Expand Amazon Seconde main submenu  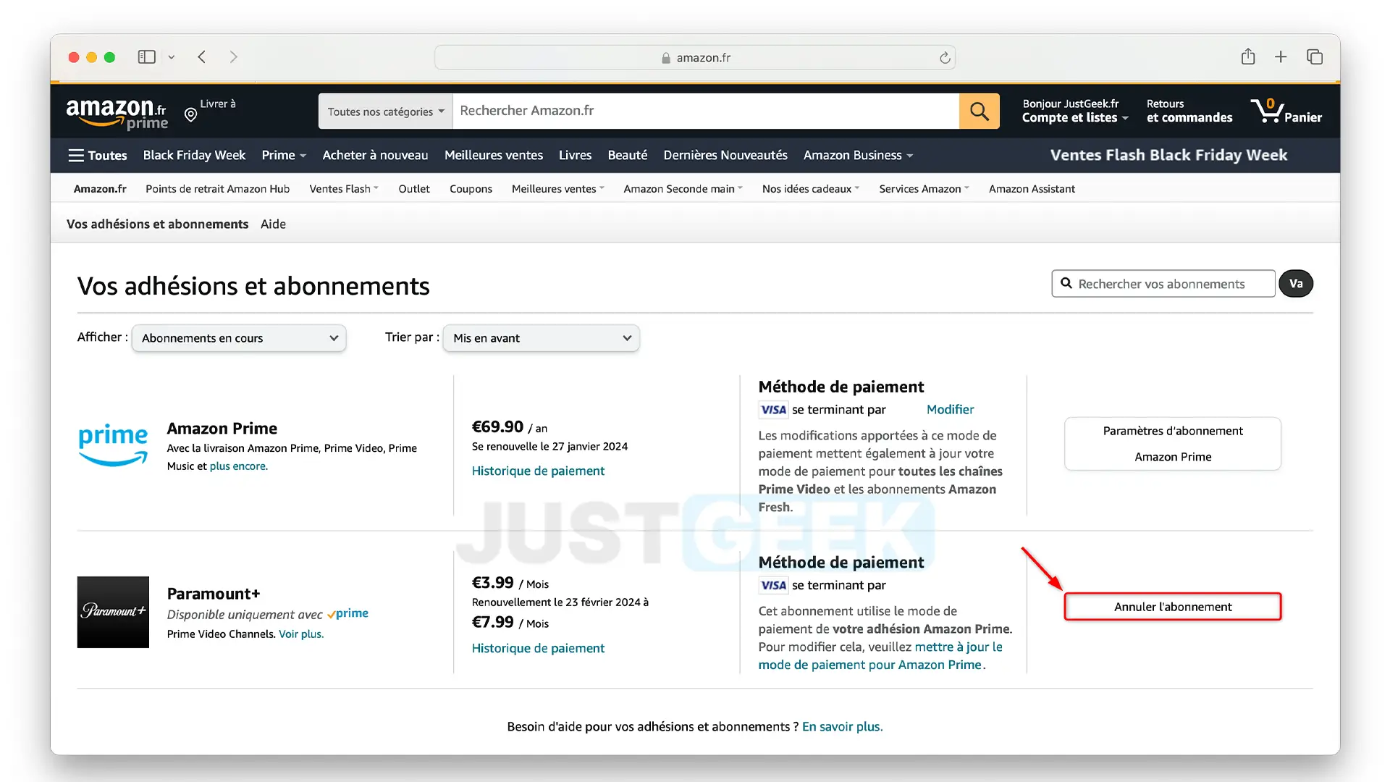(x=683, y=189)
